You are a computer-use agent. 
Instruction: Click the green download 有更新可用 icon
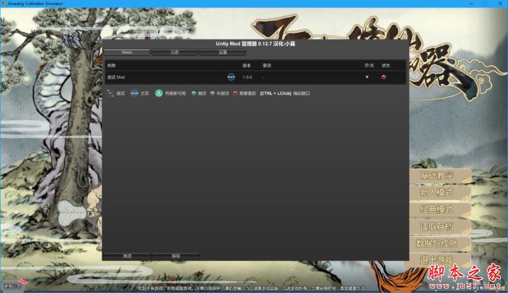159,93
